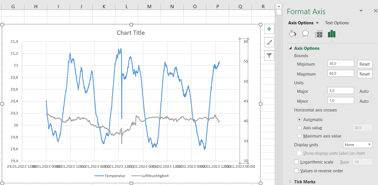Viewport: 378px width, 185px height.
Task: Open the Size & Properties icon
Action: pos(319,34)
